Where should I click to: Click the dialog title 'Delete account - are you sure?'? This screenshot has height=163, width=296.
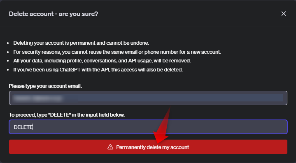point(54,14)
